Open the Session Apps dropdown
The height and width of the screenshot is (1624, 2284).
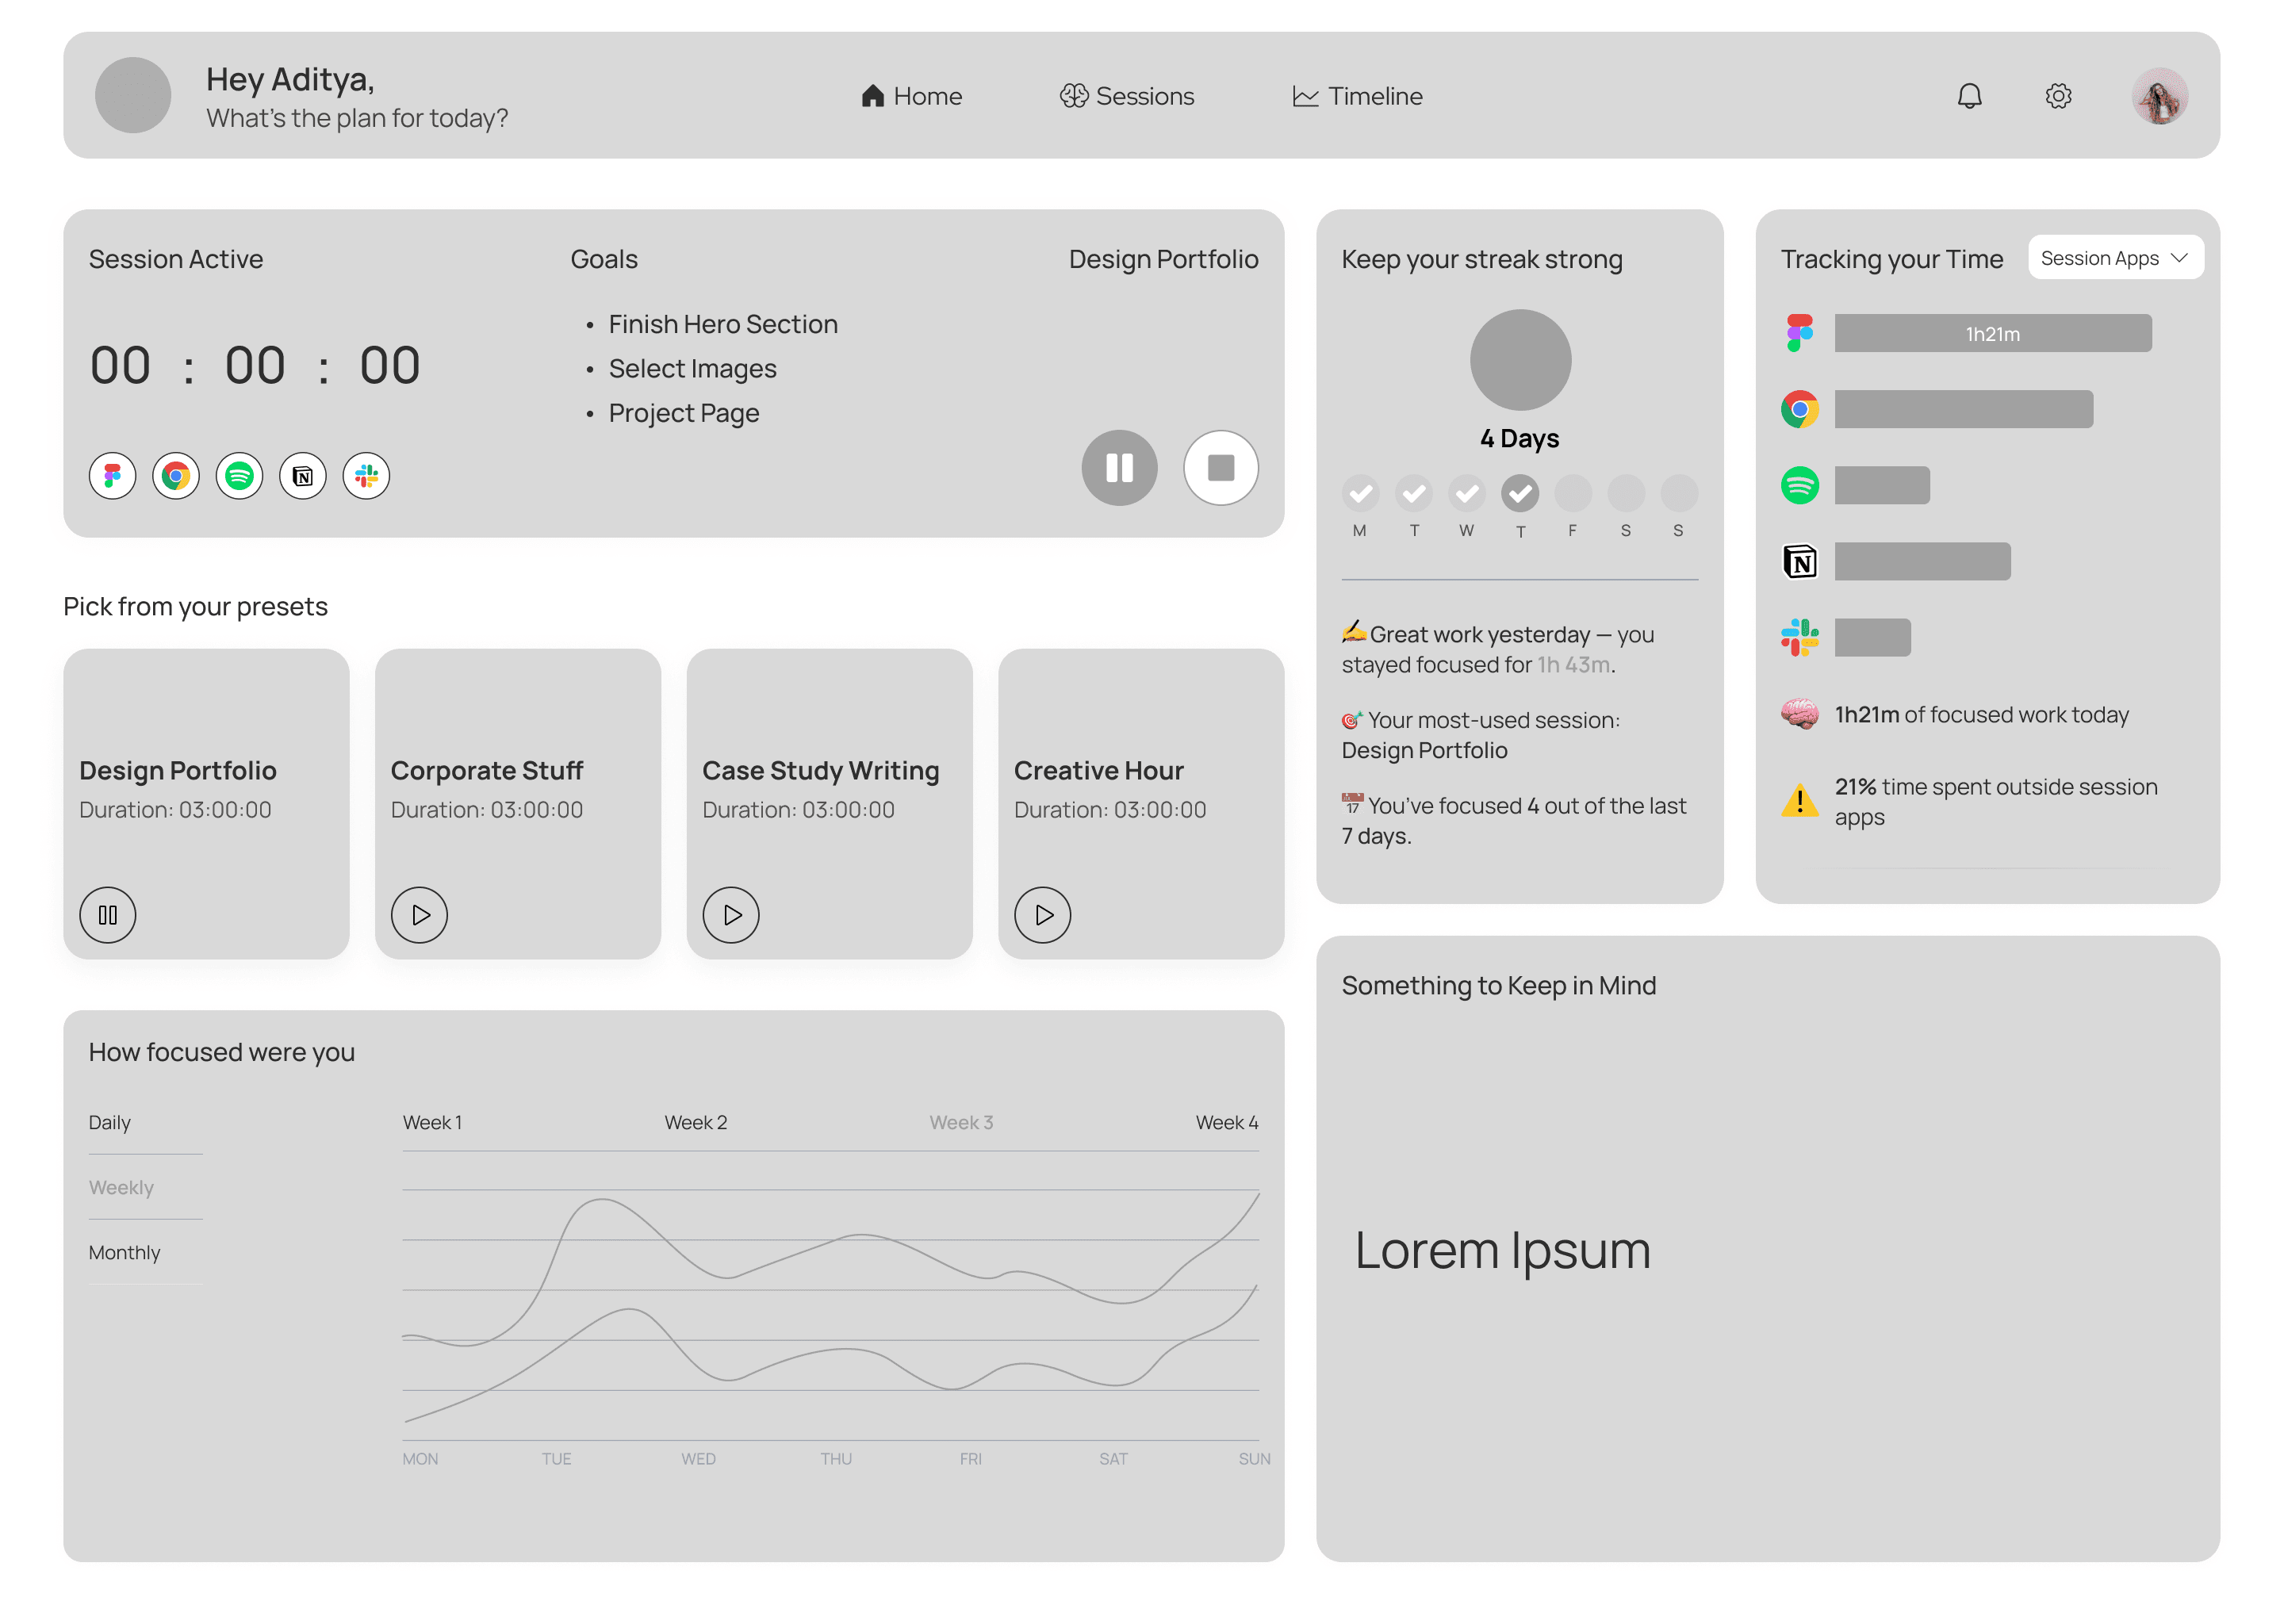2114,258
